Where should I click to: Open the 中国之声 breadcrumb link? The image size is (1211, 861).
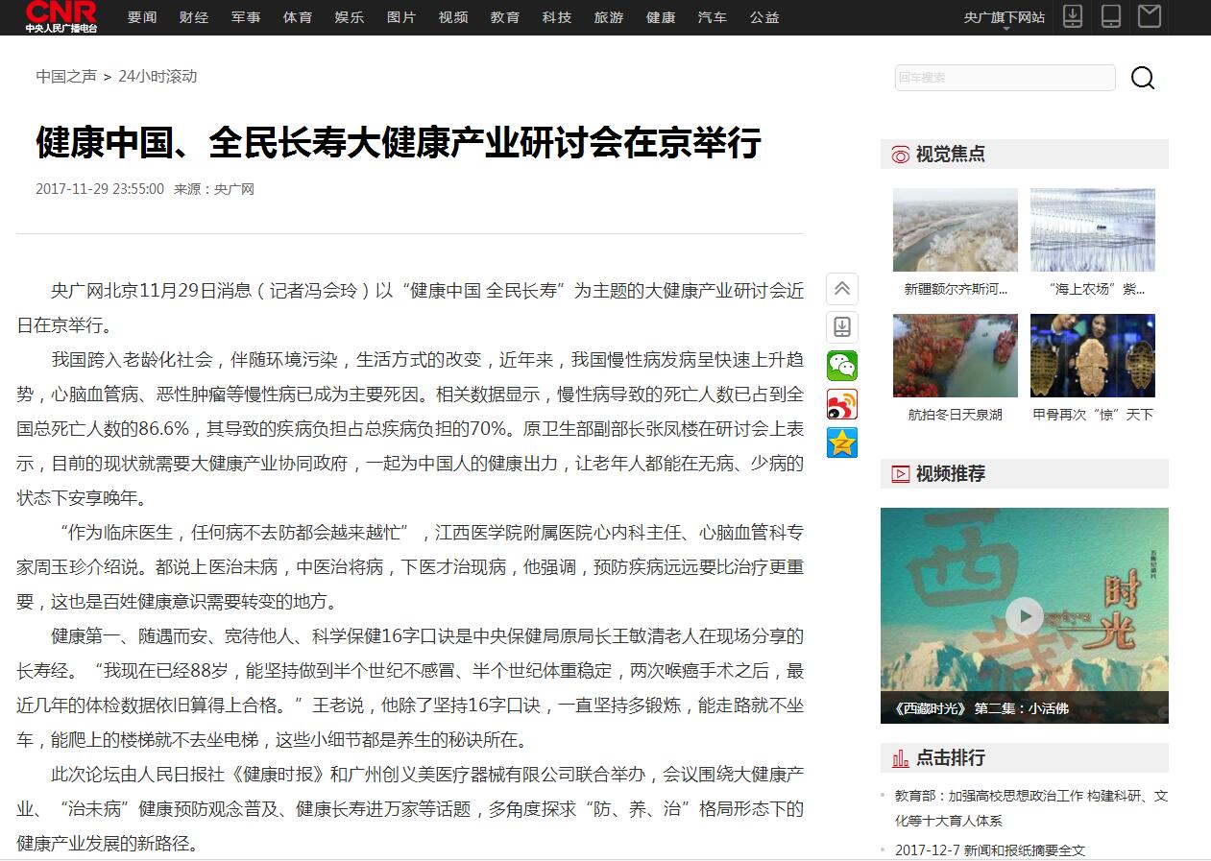pyautogui.click(x=66, y=77)
